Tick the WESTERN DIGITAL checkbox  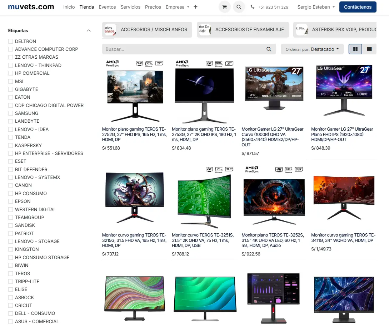click(10, 209)
